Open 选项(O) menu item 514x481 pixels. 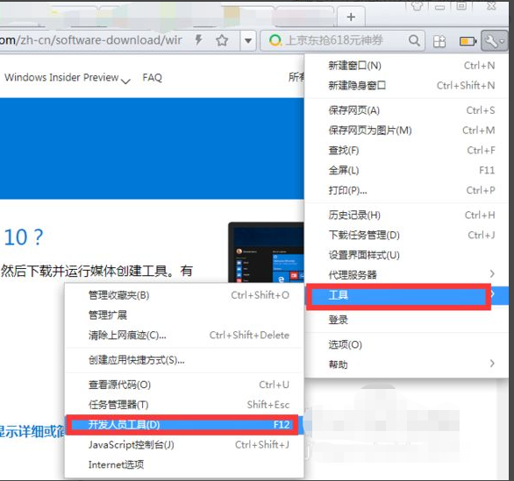pos(406,345)
